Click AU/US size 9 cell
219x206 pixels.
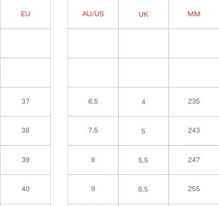coord(93,189)
